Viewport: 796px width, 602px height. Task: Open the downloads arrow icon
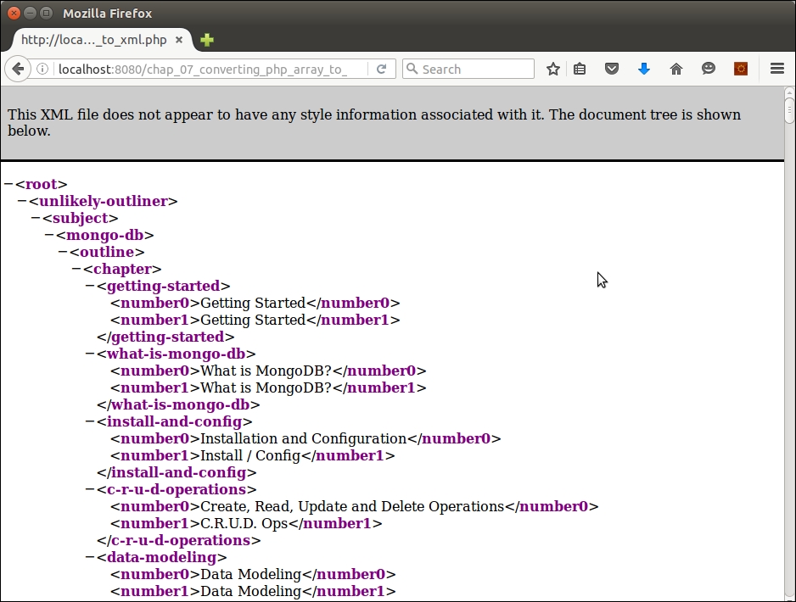tap(644, 69)
